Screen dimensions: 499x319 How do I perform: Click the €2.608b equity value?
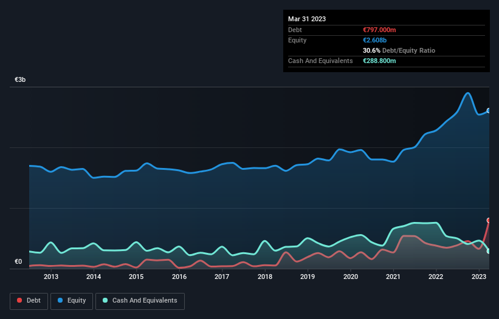click(374, 40)
